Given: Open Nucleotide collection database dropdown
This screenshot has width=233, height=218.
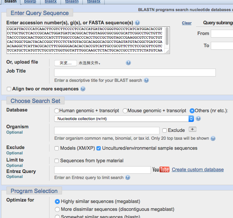Looking at the screenshot, I should [124, 119].
